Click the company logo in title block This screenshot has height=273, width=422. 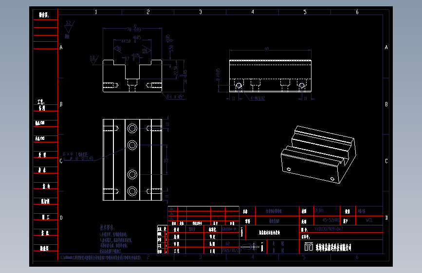coord(309,247)
